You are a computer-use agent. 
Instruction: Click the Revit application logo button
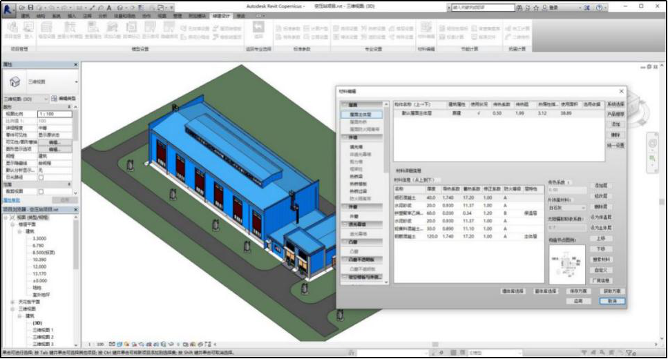click(8, 8)
